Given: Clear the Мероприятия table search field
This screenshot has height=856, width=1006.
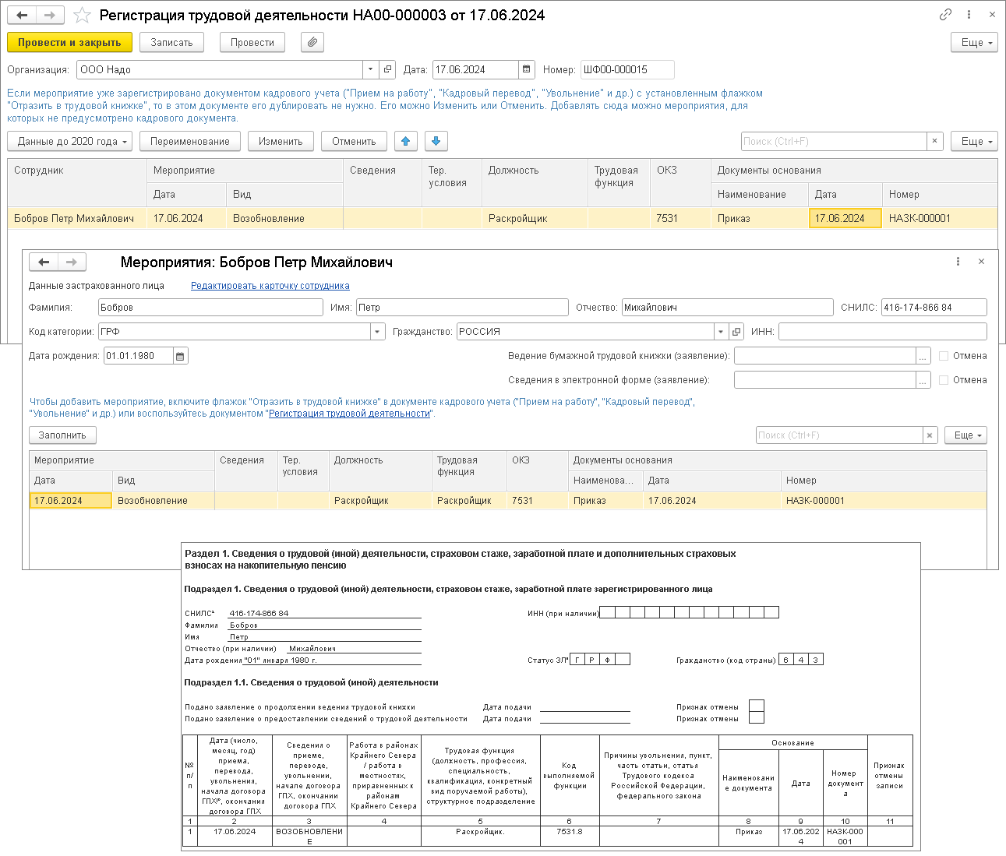Looking at the screenshot, I should point(930,435).
